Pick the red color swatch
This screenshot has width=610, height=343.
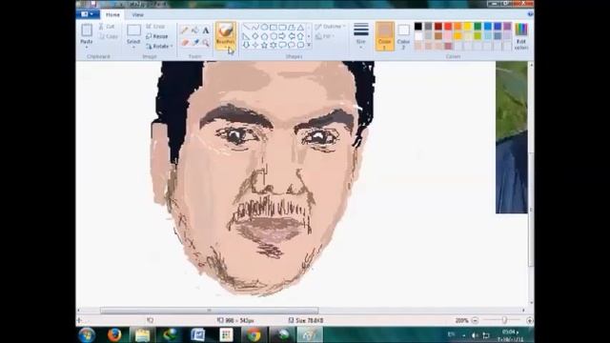448,27
